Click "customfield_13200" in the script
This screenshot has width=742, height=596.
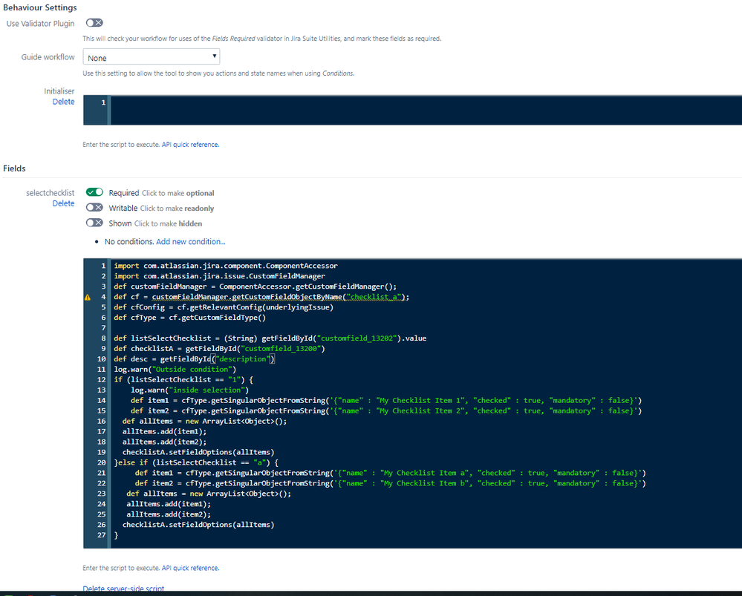tap(282, 348)
